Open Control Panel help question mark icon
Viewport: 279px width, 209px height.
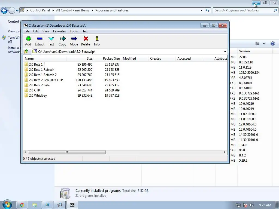pos(272,44)
